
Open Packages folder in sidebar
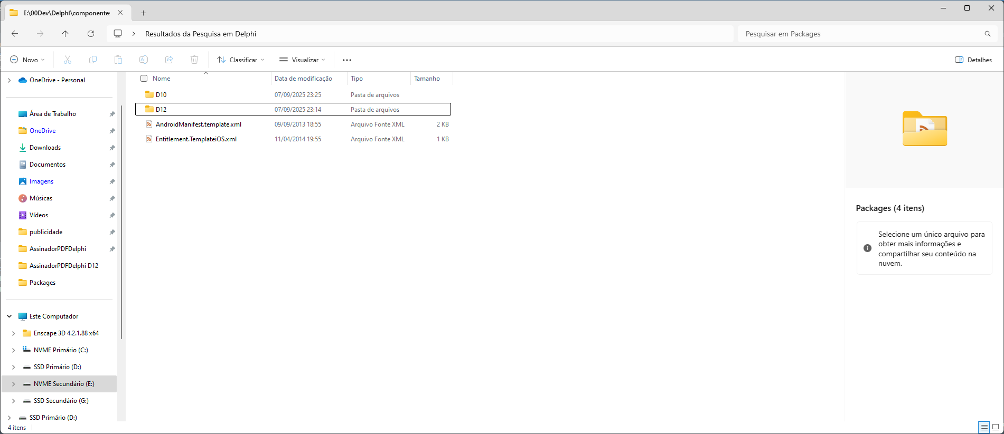click(x=43, y=283)
